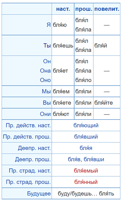
Task: Follow the gerund link 'бля́я'
Action: pyautogui.click(x=86, y=148)
